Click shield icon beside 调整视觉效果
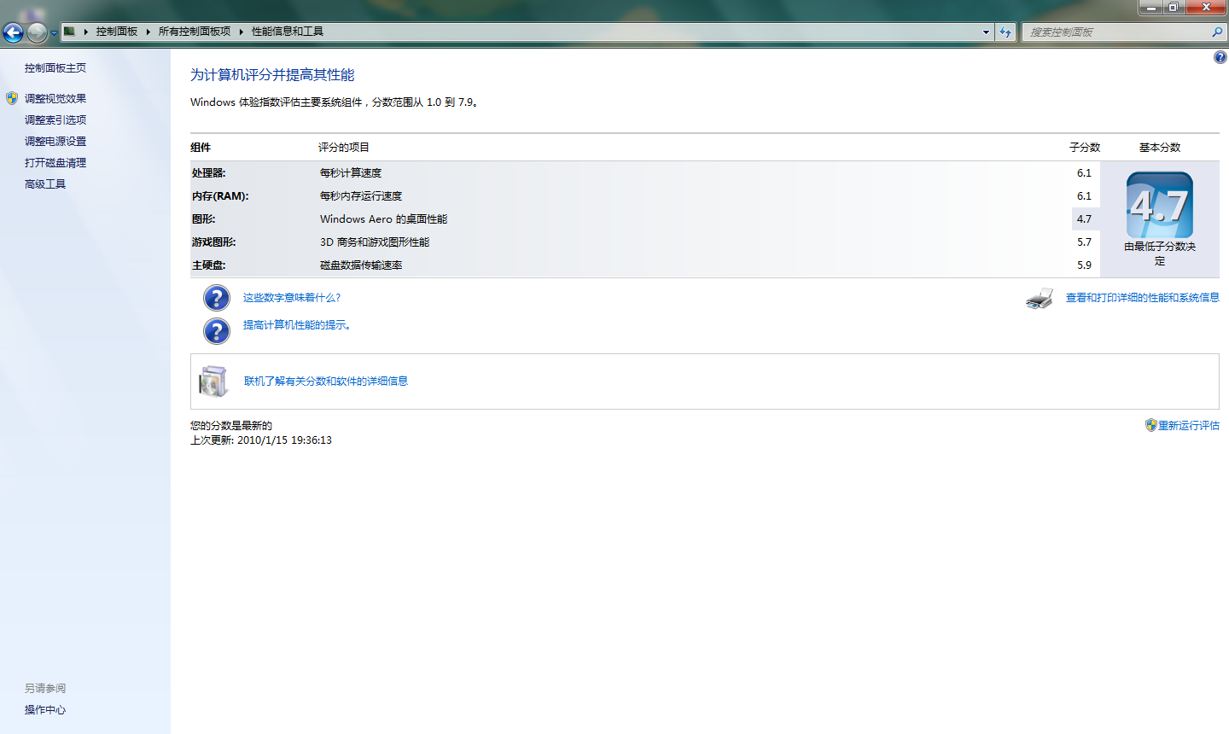The height and width of the screenshot is (734, 1229). point(12,98)
